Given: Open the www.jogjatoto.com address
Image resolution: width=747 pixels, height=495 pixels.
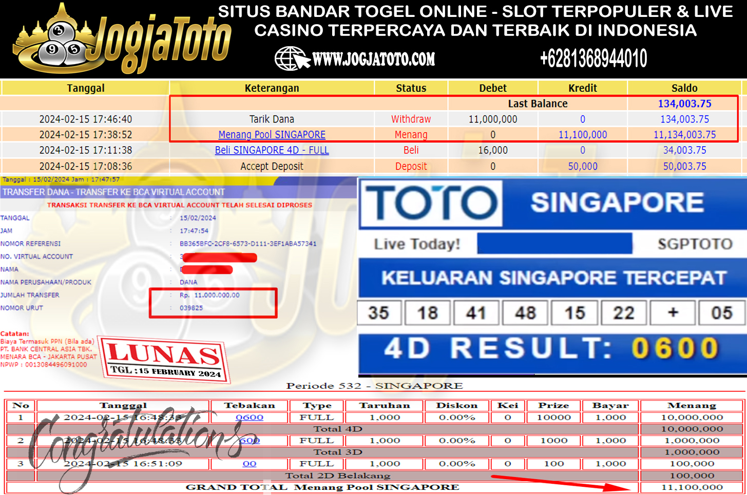Looking at the screenshot, I should pyautogui.click(x=374, y=59).
